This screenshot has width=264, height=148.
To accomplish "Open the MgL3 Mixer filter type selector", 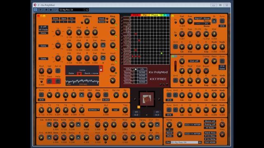I will (x=202, y=18).
